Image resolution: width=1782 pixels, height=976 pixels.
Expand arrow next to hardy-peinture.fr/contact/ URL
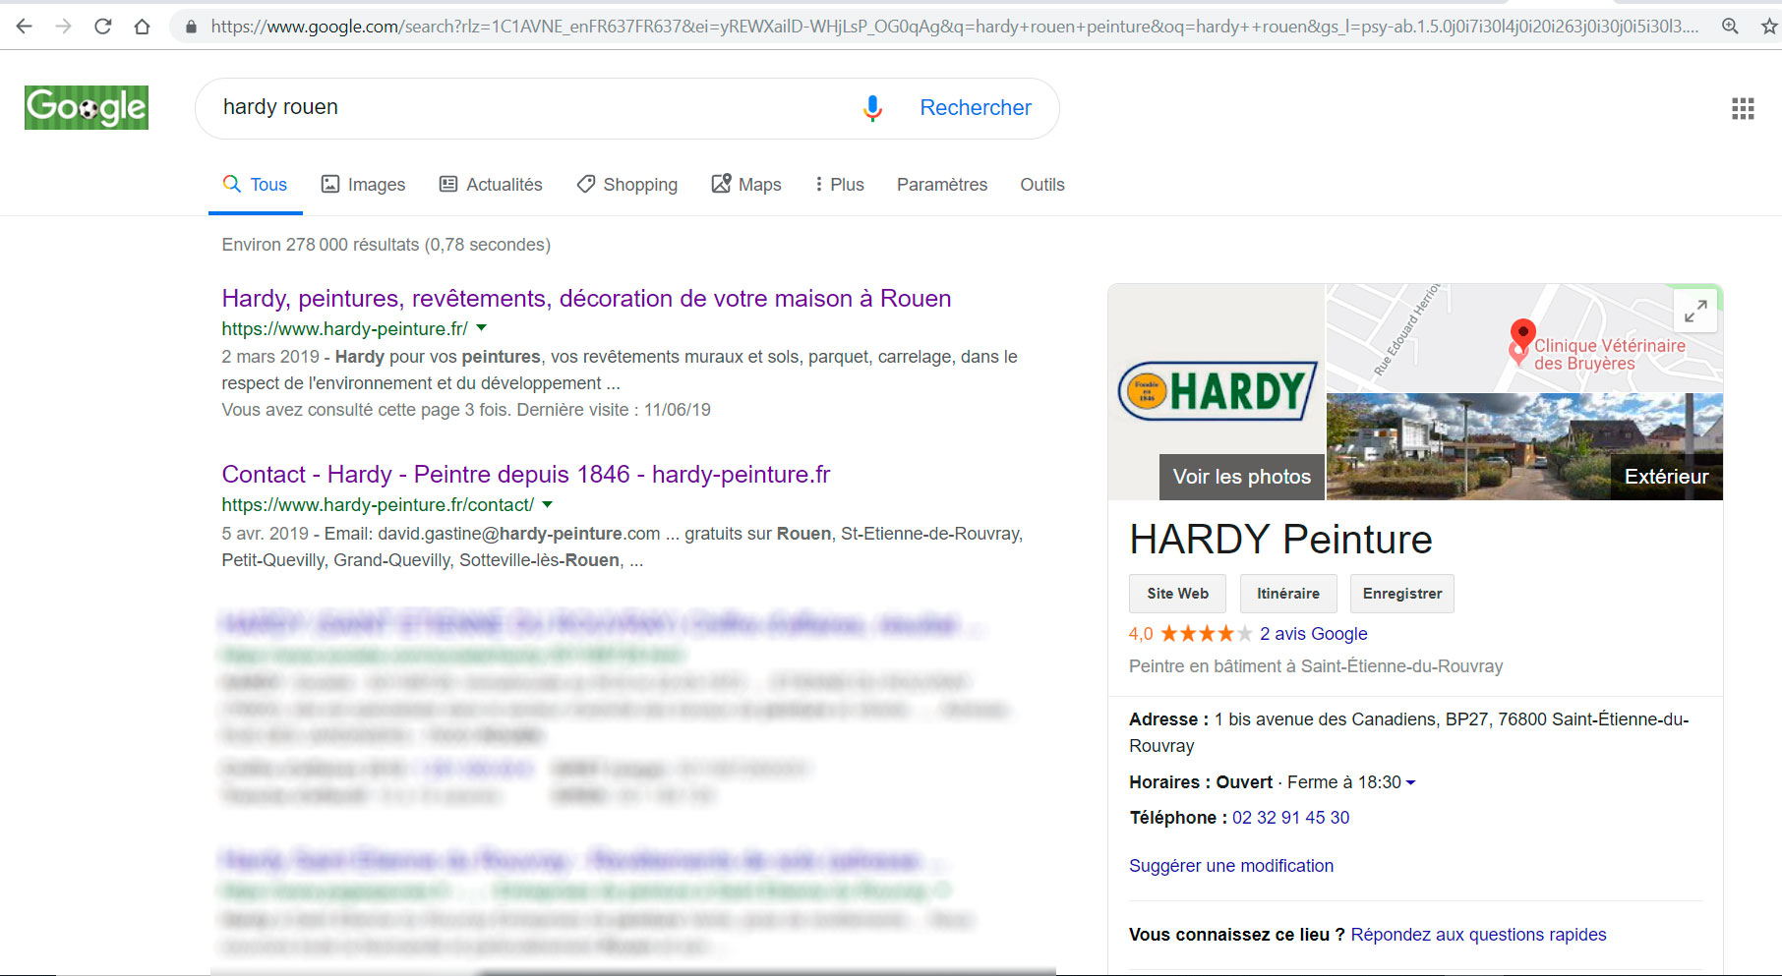548,504
